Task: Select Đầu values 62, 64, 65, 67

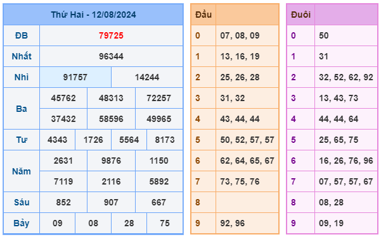Action: [x=247, y=161]
